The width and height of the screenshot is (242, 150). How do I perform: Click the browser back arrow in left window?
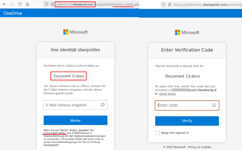pyautogui.click(x=4, y=4)
